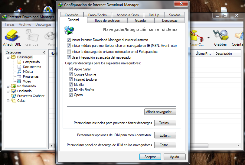Uncheck the Mozilla browser entry

click(70, 84)
